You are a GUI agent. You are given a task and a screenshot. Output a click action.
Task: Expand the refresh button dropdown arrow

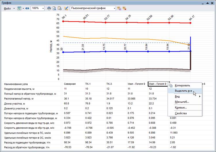23,8
